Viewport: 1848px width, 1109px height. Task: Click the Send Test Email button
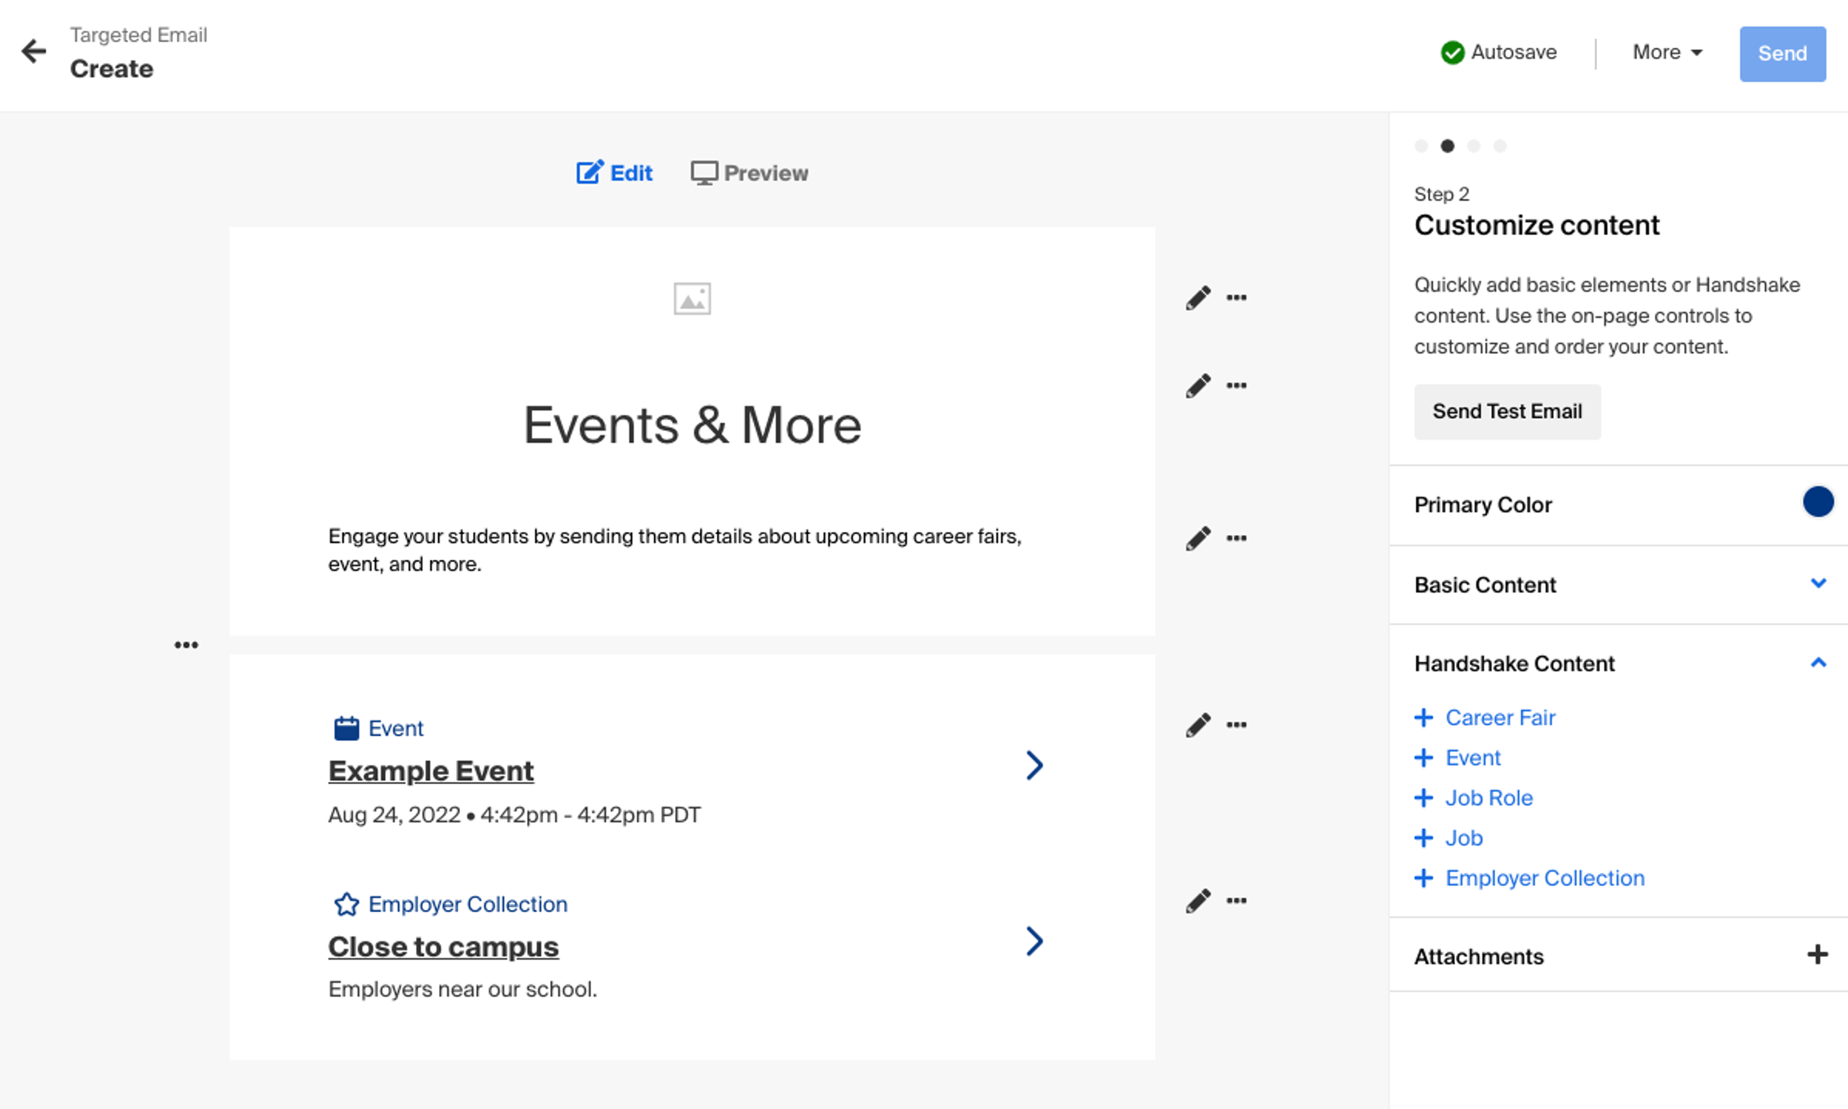[1506, 412]
